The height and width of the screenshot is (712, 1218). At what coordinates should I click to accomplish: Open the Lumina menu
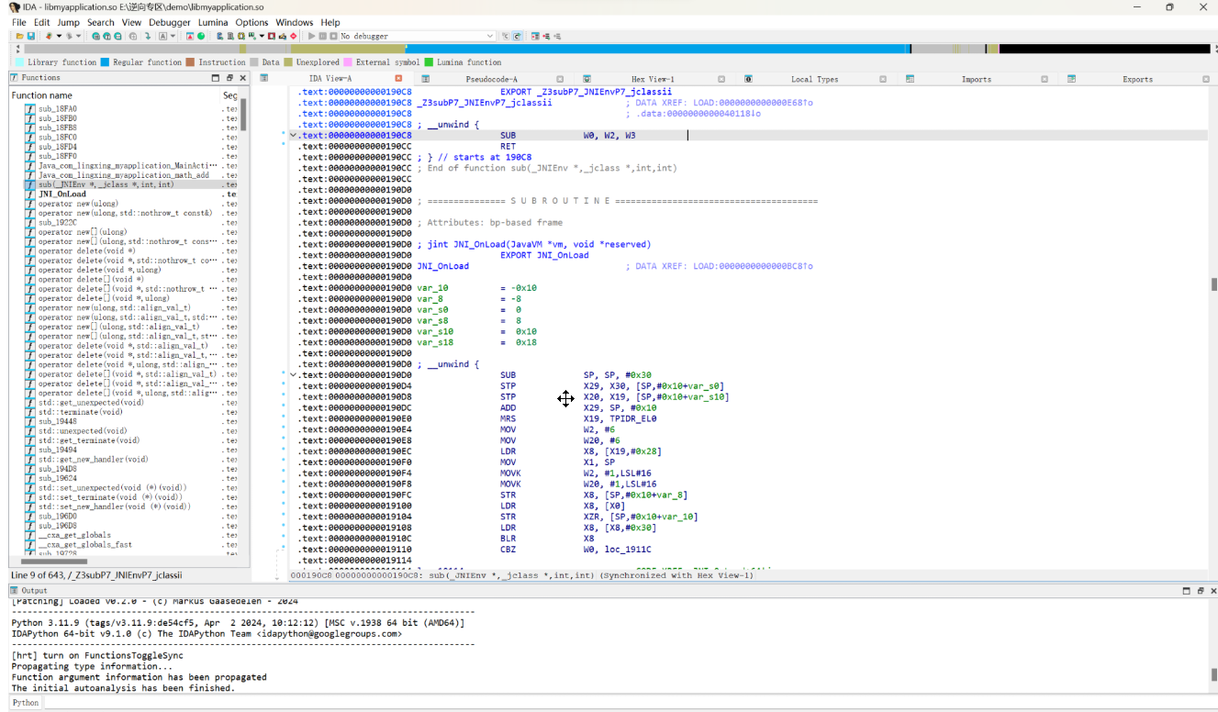(x=213, y=22)
